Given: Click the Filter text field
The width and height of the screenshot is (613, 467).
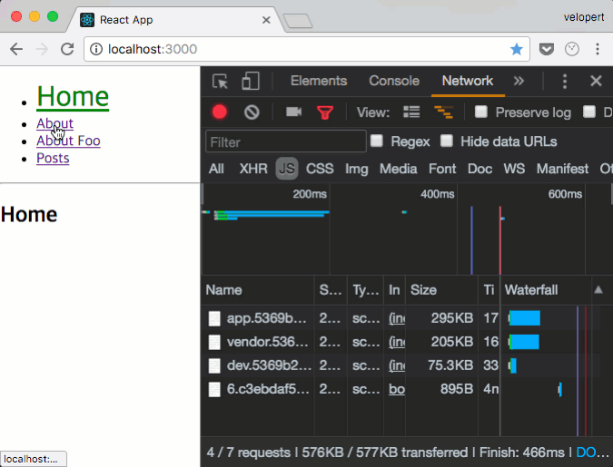Looking at the screenshot, I should tap(286, 141).
